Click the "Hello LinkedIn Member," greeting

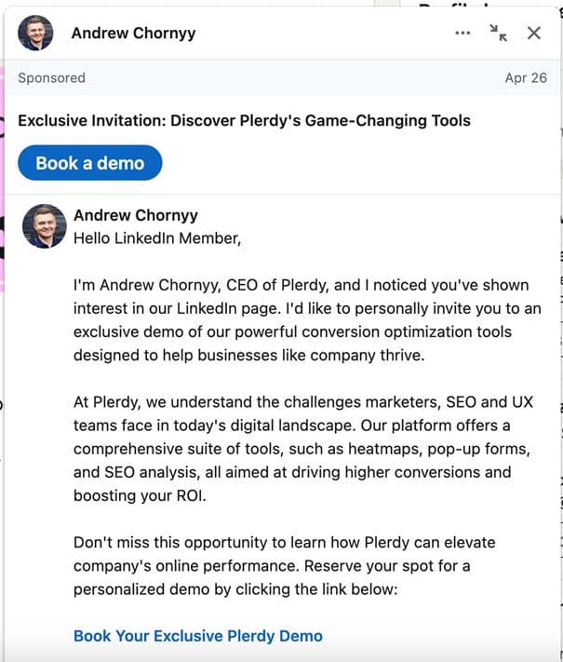(156, 238)
